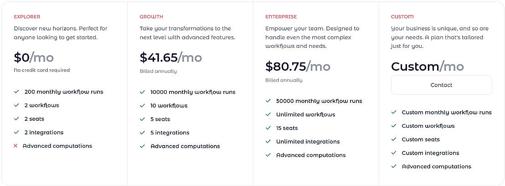Click checkmark beside 10000 monthly workflow runs
This screenshot has height=186, width=505.
(x=142, y=92)
